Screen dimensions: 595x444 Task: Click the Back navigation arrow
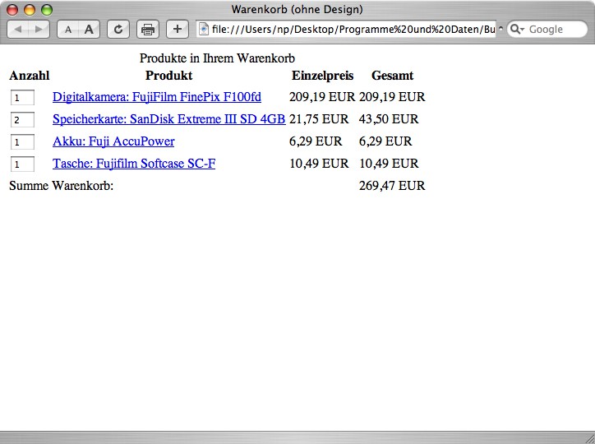coord(18,30)
